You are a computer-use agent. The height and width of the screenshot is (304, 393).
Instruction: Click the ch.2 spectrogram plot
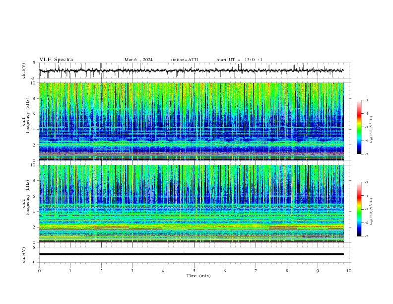(191, 204)
